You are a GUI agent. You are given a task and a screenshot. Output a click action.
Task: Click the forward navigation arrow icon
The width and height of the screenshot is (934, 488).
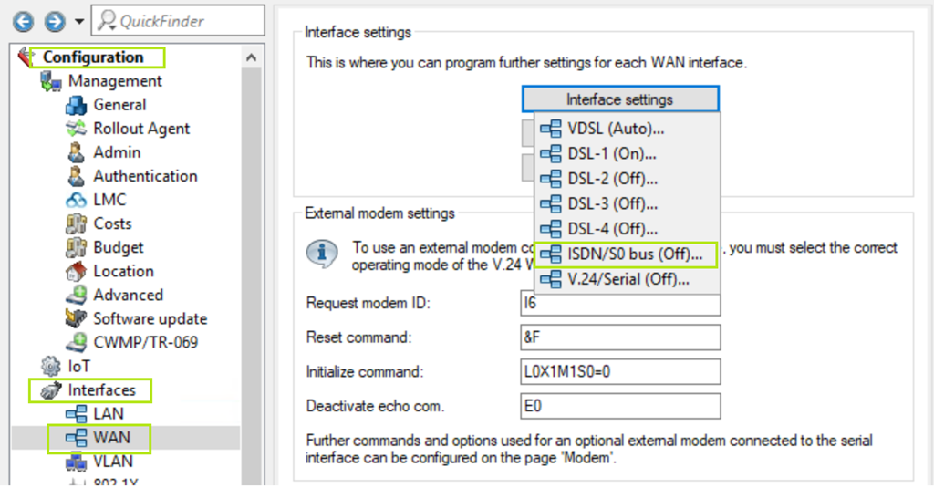(55, 21)
